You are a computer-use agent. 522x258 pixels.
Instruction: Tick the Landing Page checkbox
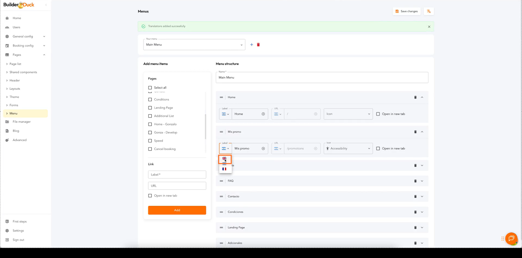pos(150,108)
